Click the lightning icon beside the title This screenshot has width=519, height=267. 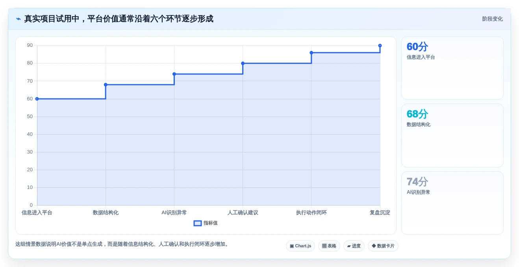19,19
